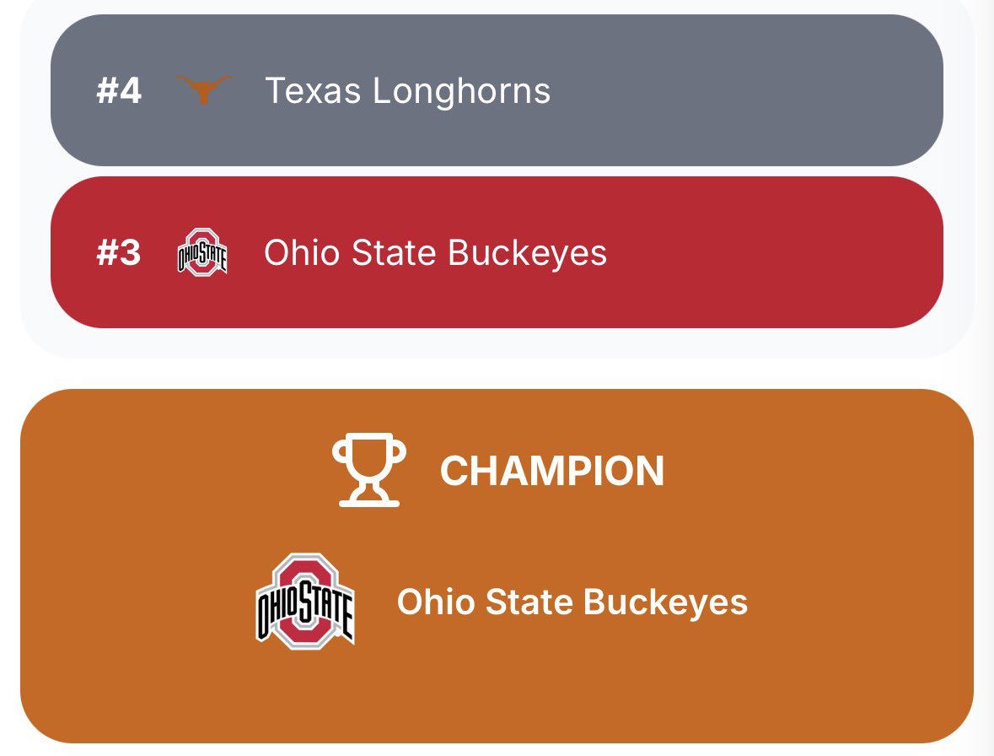The image size is (994, 756).
Task: Click the CHAMPION heading text
Action: click(551, 471)
